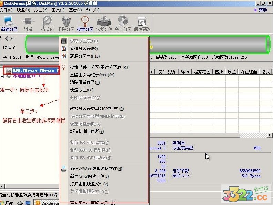Viewport: 273px width, 205px height.
Task: Click the 扇区 column header
Action: click(232, 72)
